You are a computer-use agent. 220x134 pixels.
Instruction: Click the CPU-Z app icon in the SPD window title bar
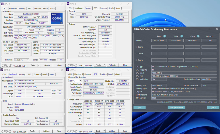68,70
